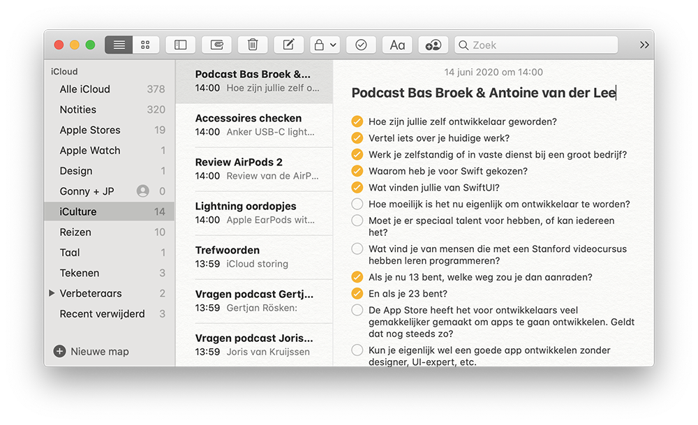Viewport: 698px width, 425px height.
Task: Check 'Hoe moeilijk is het nu eigenlijk'
Action: click(x=357, y=204)
